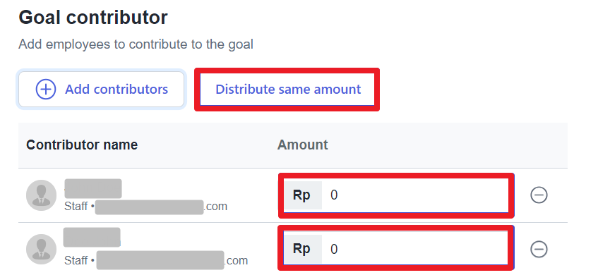The height and width of the screenshot is (275, 598).
Task: Select the first contributor's avatar icon
Action: coord(41,195)
